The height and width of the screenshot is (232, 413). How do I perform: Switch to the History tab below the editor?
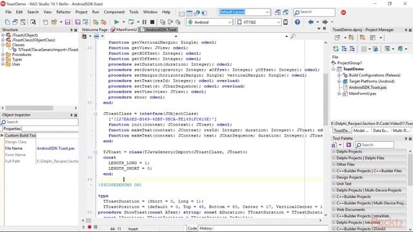point(206,228)
